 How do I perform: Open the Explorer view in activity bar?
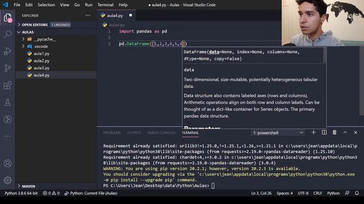pos(7,18)
